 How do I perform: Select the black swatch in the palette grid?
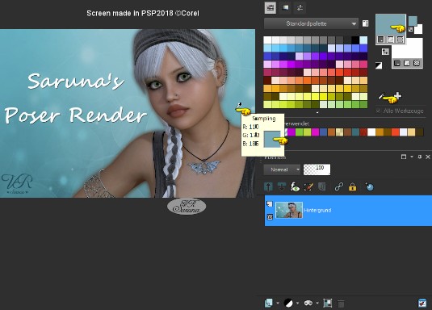coord(355,40)
